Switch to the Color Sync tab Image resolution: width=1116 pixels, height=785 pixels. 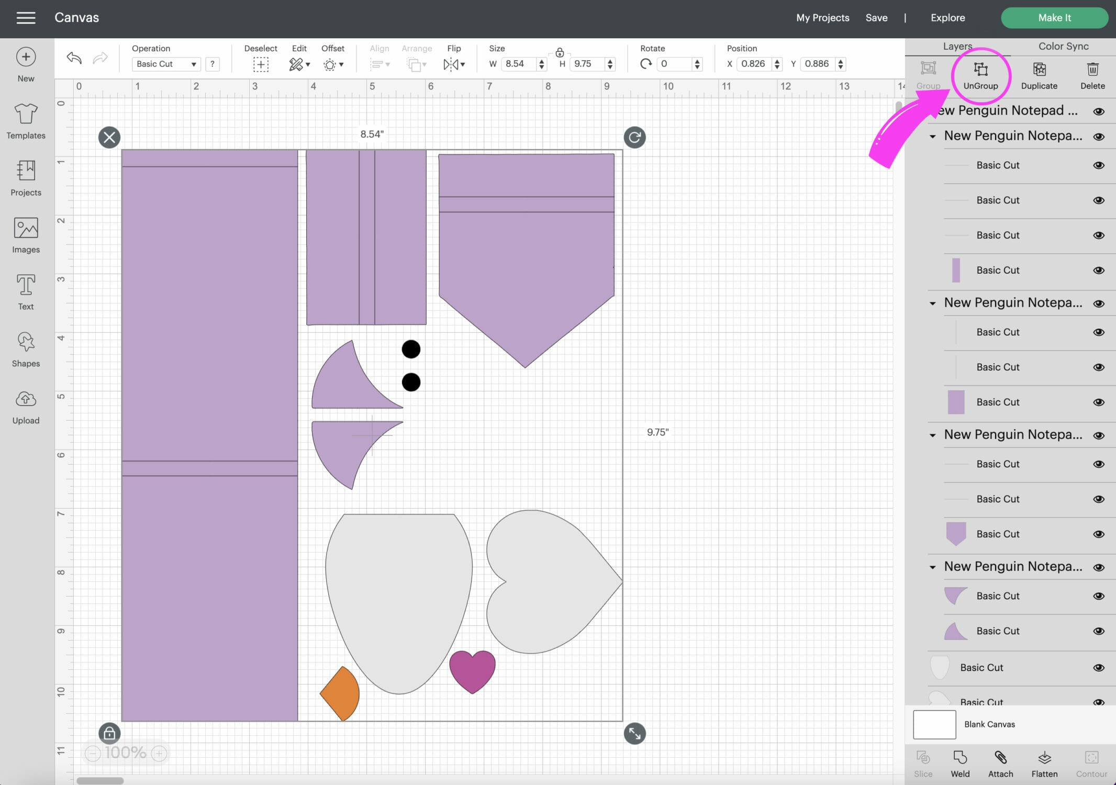tap(1063, 46)
